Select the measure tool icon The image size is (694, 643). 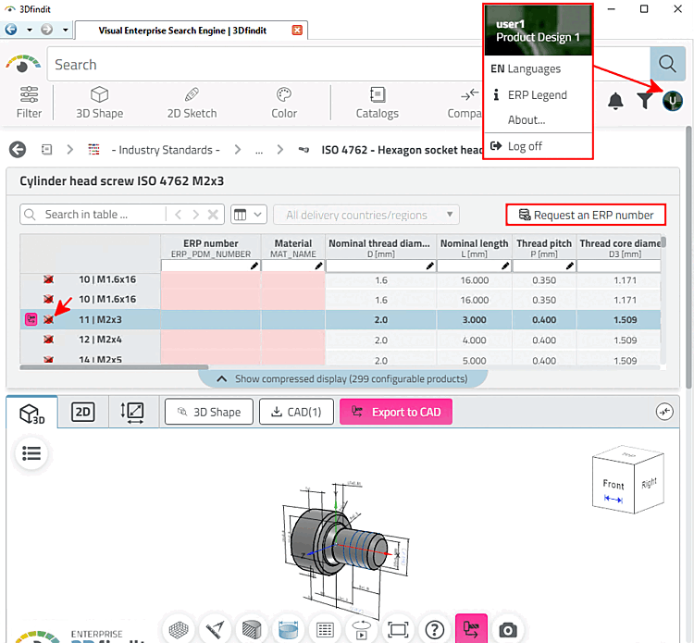(x=215, y=629)
